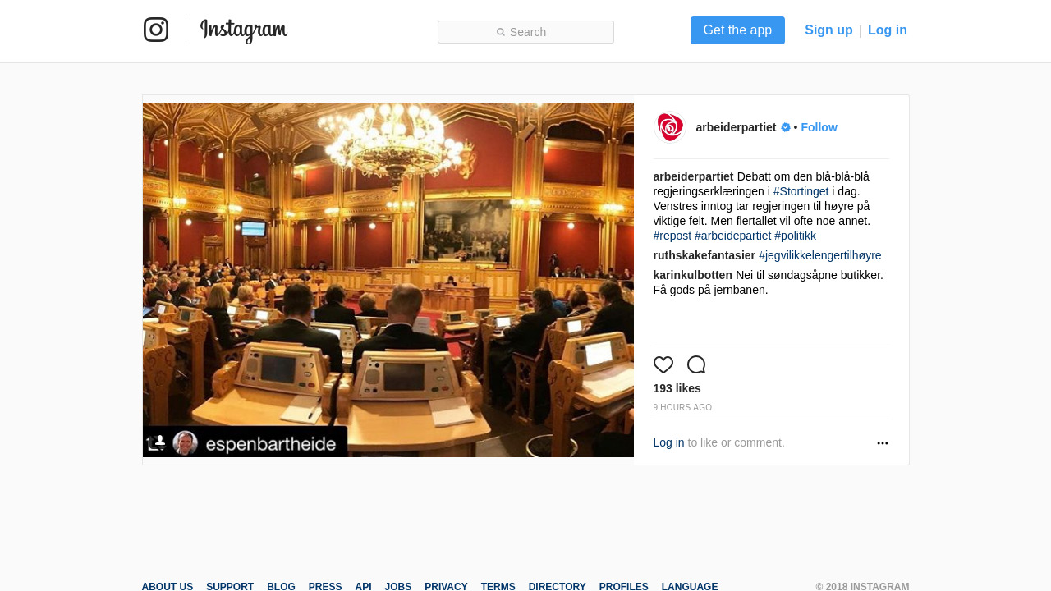
Task: Open the #Stortinget hashtag link
Action: click(801, 191)
